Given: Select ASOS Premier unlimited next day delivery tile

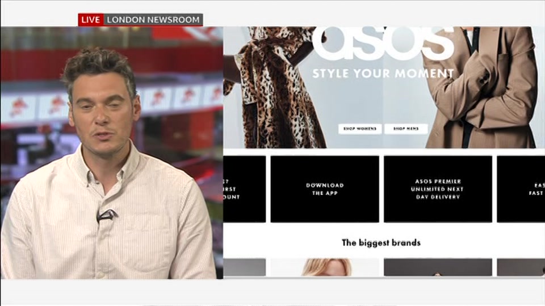Looking at the screenshot, I should pos(438,189).
